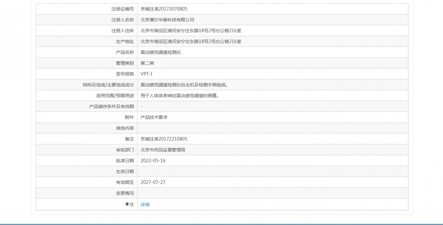This screenshot has width=443, height=225.
Task: Select the expiry date 2027-07-27
Action: tap(153, 182)
